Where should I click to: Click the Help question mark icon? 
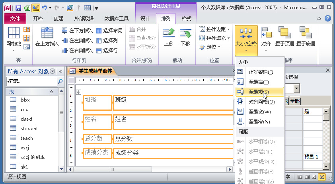[x=328, y=18]
